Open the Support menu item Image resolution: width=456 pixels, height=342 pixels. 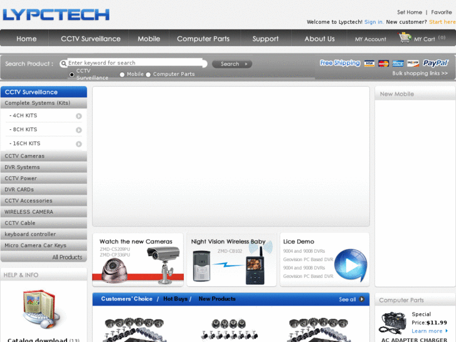(x=265, y=39)
